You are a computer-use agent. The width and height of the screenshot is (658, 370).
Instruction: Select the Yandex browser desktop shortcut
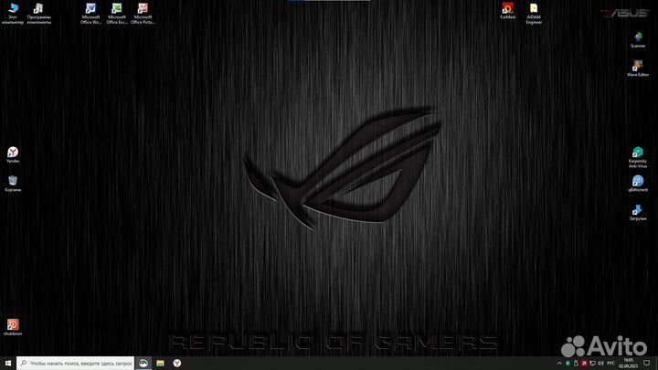click(x=13, y=154)
